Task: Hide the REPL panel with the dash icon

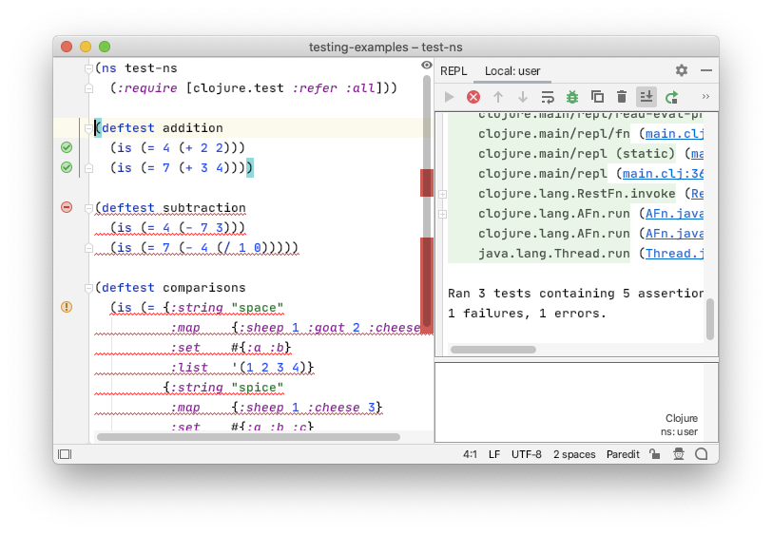Action: click(706, 70)
